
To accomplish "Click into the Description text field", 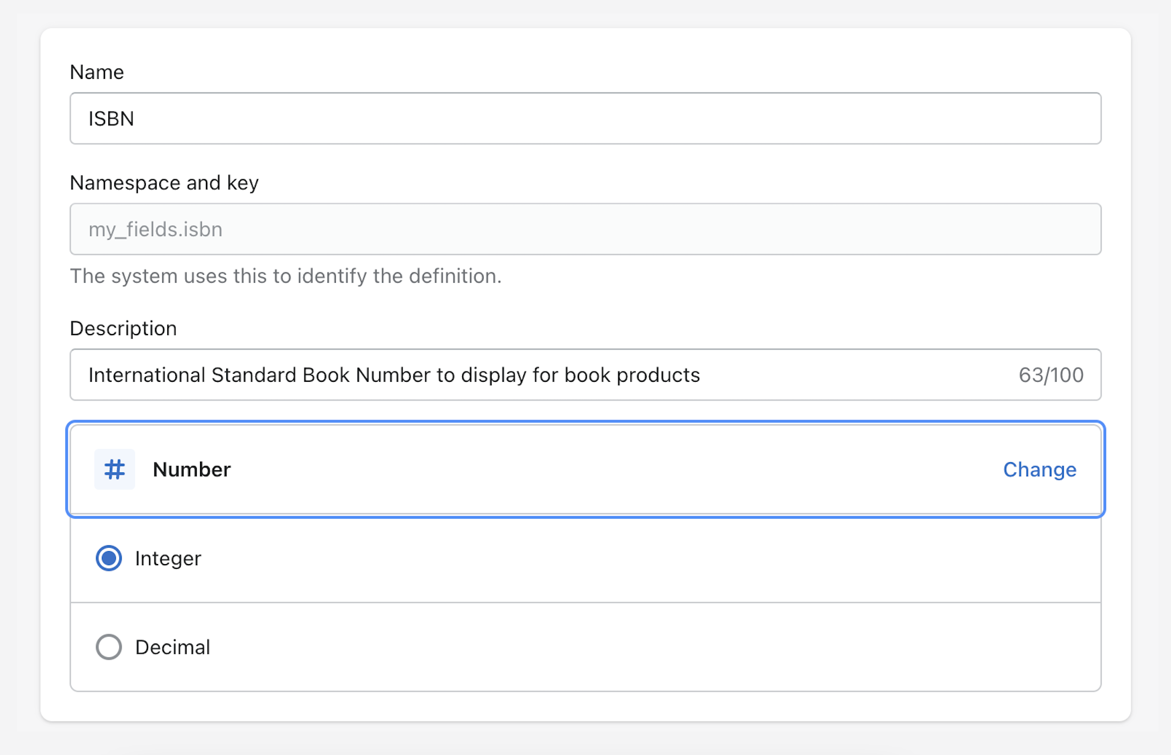I will coord(804,375).
